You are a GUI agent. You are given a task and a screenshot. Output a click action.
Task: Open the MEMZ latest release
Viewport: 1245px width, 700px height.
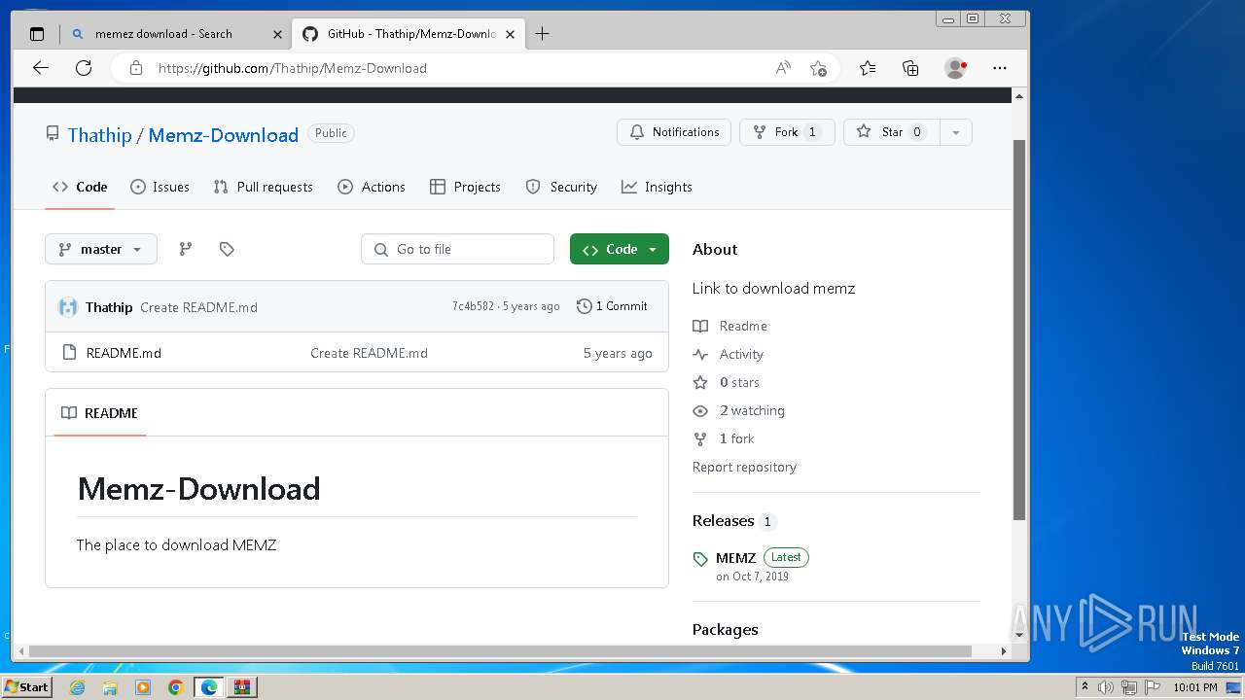pos(735,558)
